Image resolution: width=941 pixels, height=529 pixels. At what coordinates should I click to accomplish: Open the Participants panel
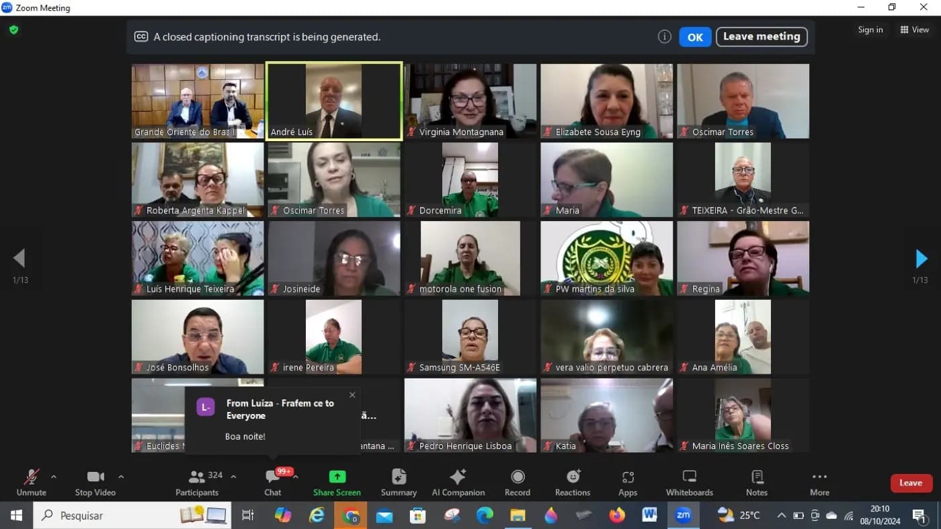tap(197, 483)
